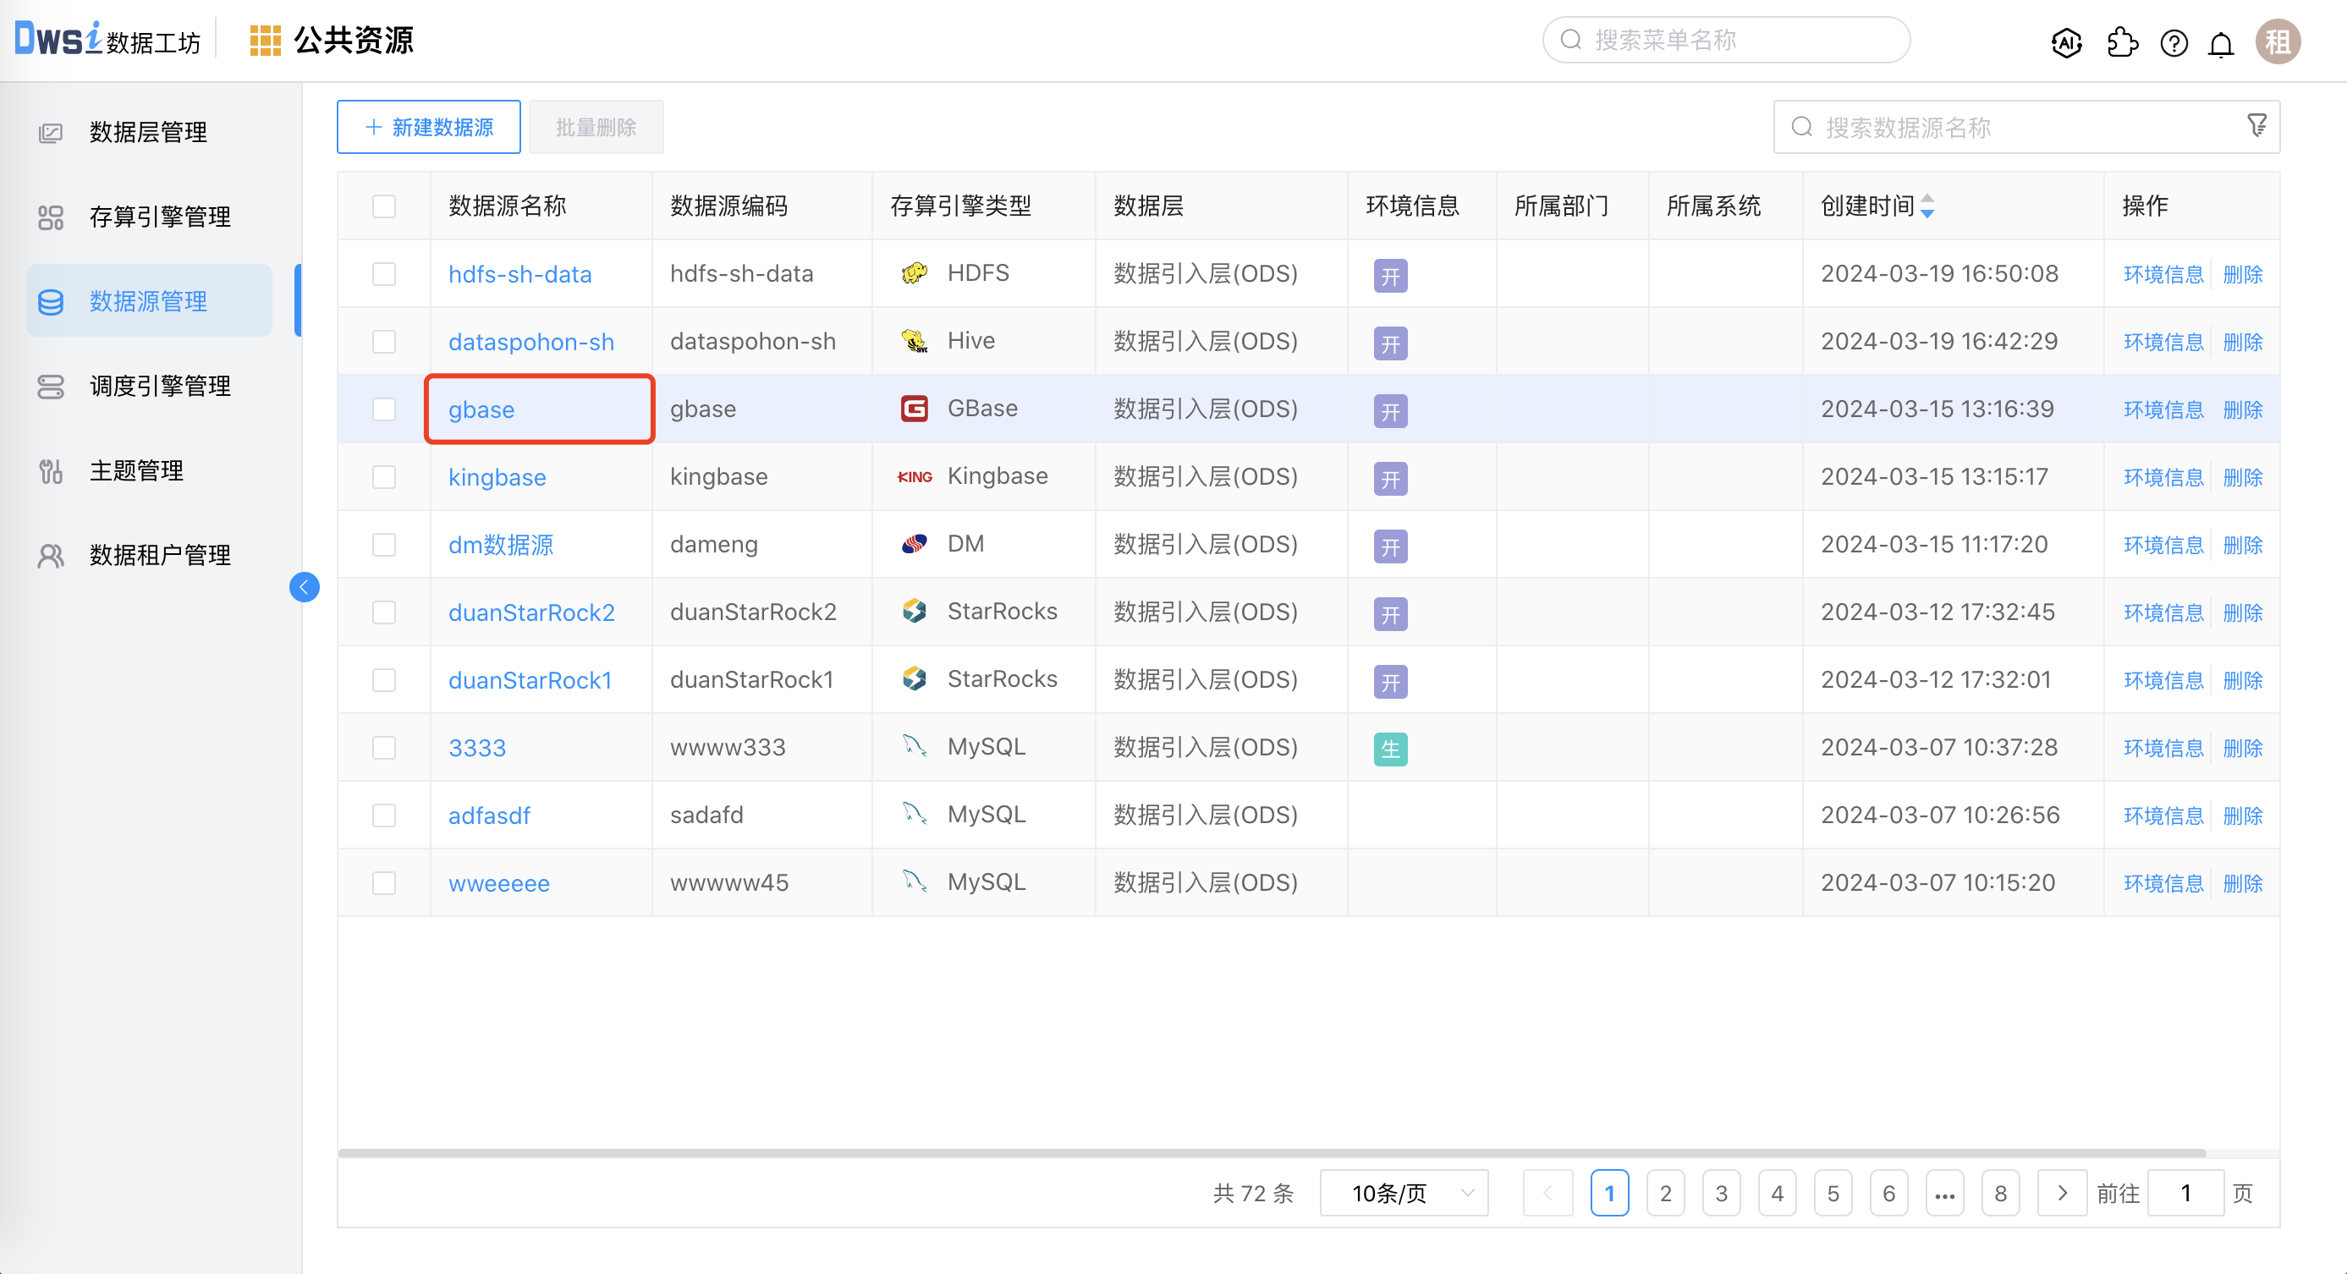The image size is (2347, 1274).
Task: Expand the pagination ellipsis for more pages
Action: [x=1944, y=1194]
